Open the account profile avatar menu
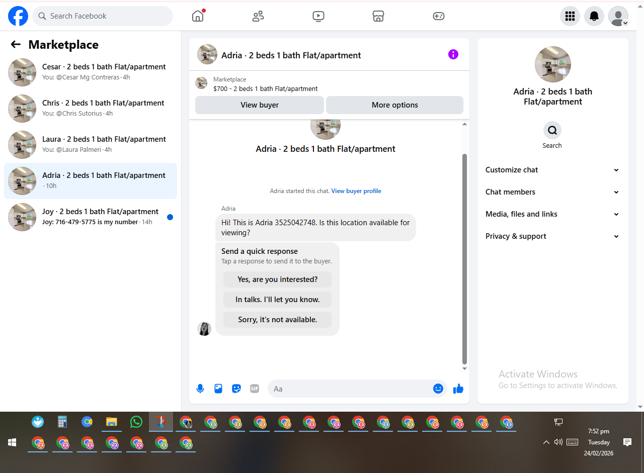 pyautogui.click(x=618, y=16)
